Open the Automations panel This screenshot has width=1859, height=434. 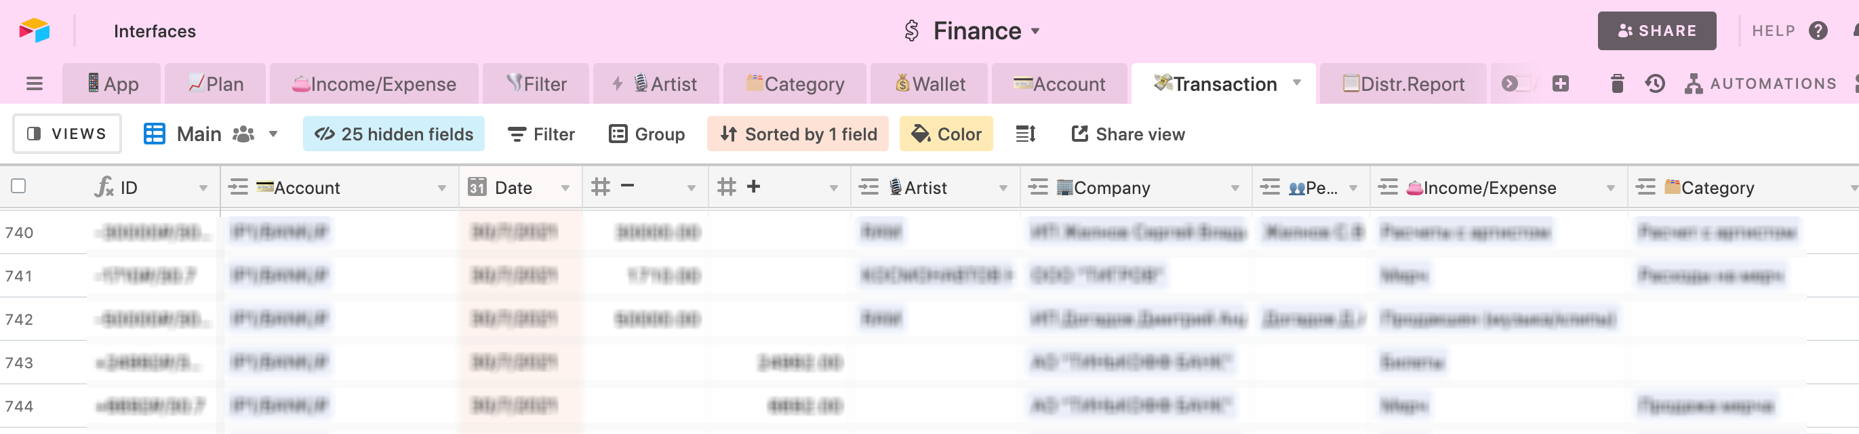[x=1760, y=84]
